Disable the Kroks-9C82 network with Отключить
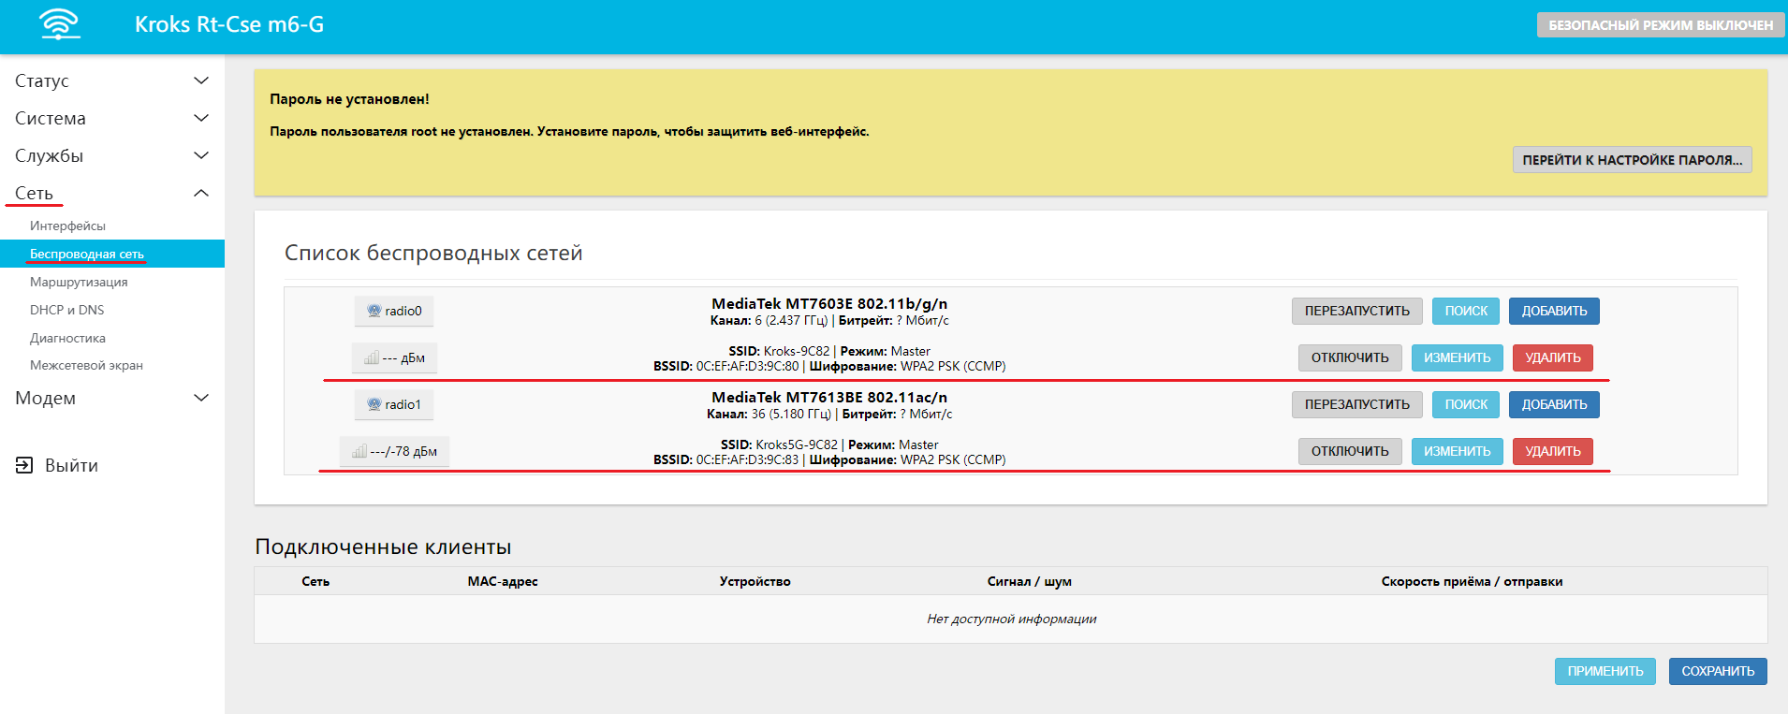1788x714 pixels. 1349,357
